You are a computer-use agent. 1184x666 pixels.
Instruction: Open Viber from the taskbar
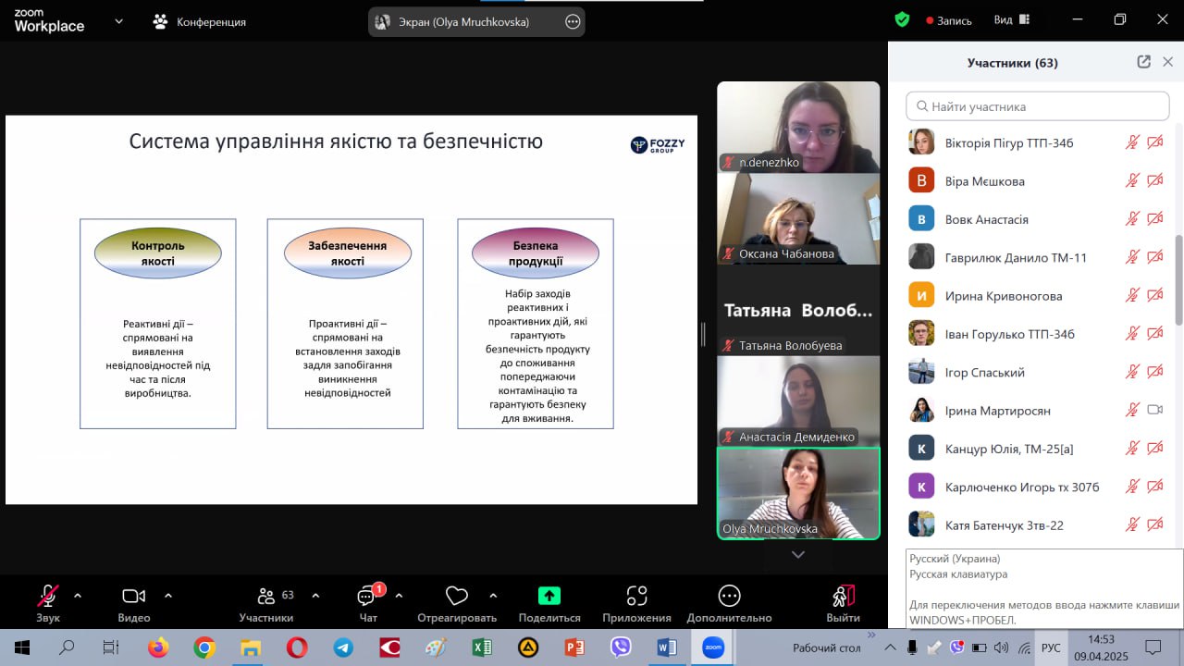[621, 647]
